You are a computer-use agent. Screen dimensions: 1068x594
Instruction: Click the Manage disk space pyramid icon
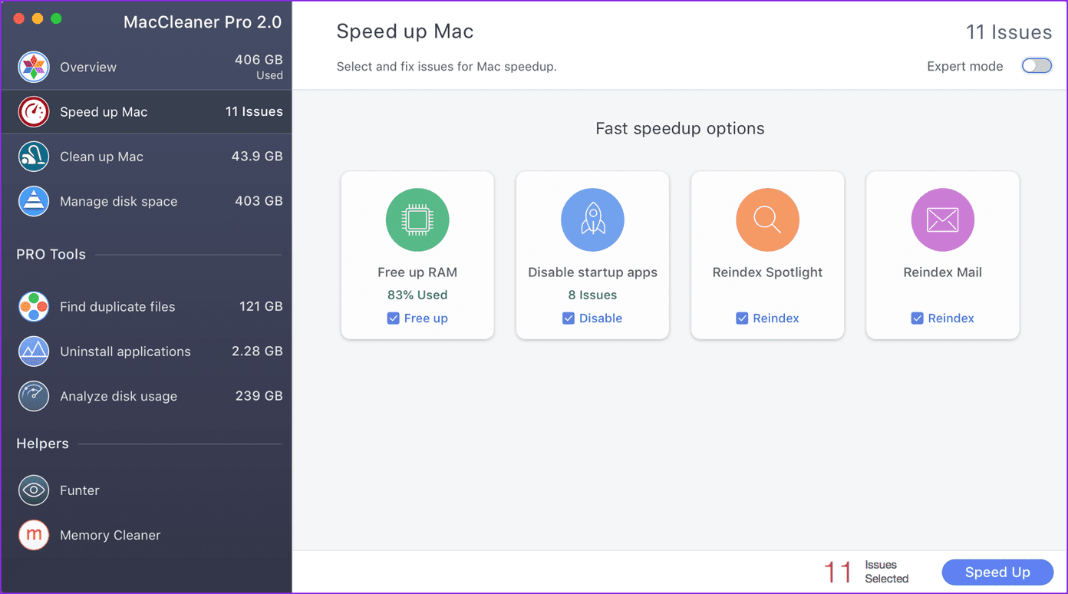click(x=34, y=201)
